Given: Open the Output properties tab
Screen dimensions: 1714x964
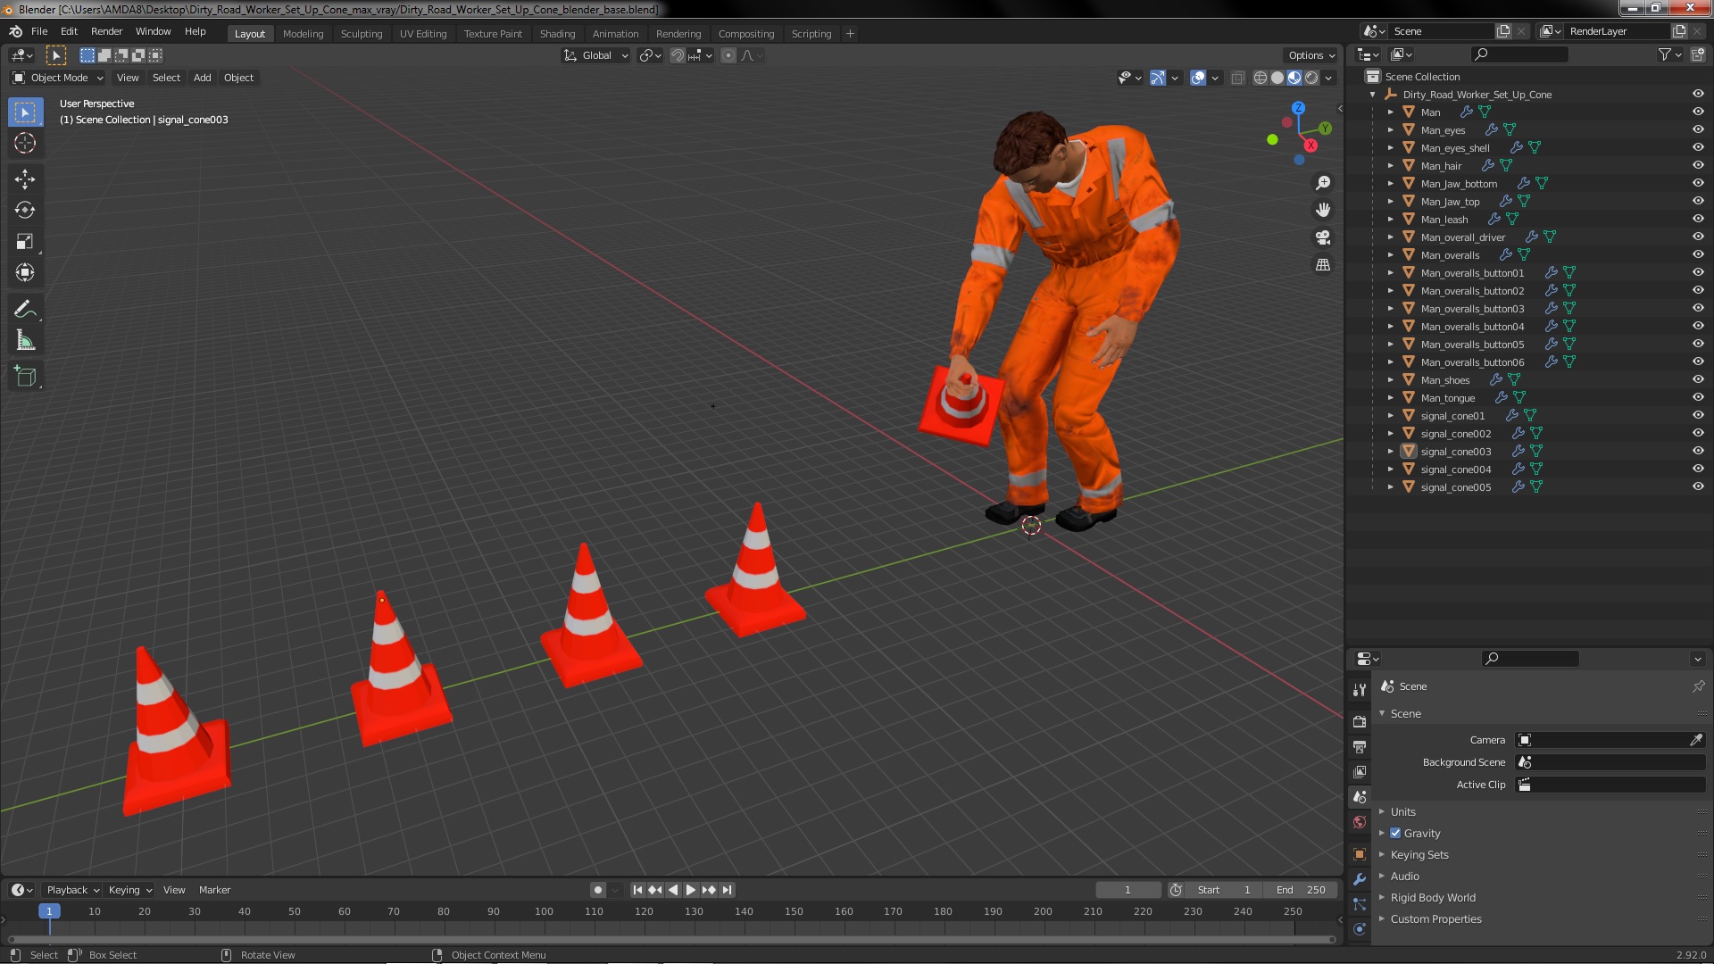Looking at the screenshot, I should [1360, 746].
